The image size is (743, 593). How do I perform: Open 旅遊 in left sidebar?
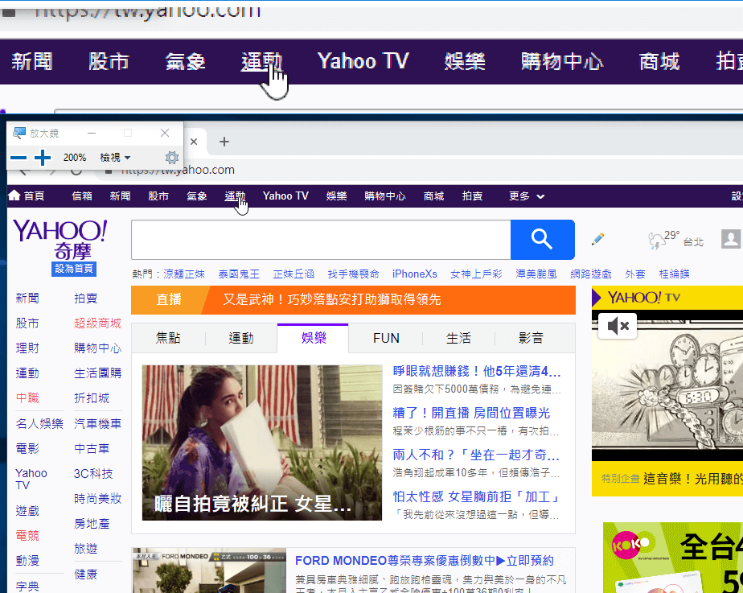pyautogui.click(x=86, y=549)
